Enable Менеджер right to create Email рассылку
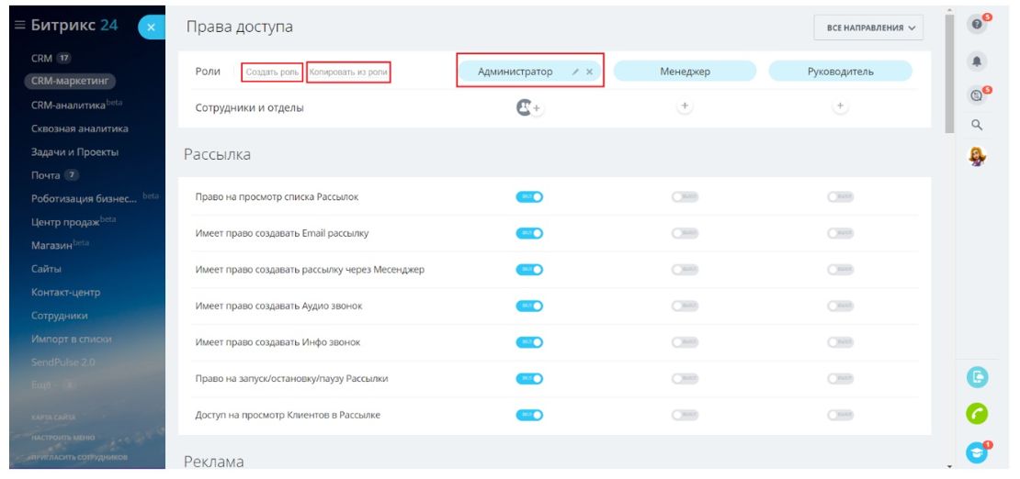Image resolution: width=1020 pixels, height=479 pixels. (x=685, y=233)
